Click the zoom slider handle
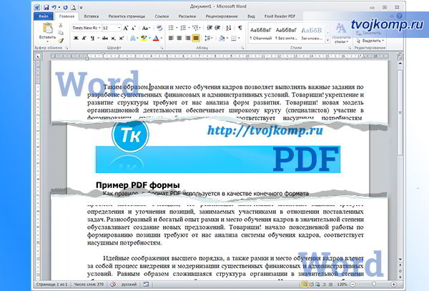 [x=374, y=285]
